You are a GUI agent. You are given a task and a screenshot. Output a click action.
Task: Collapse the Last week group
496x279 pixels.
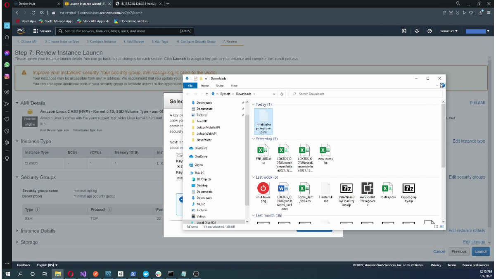tap(254, 177)
